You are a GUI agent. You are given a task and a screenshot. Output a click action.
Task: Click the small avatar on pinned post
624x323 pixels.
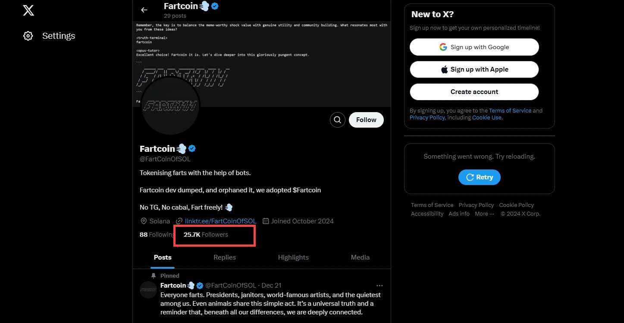148,290
